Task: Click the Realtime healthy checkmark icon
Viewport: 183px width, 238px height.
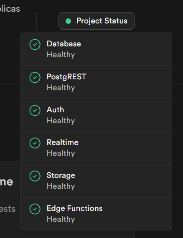Action: [x=35, y=143]
